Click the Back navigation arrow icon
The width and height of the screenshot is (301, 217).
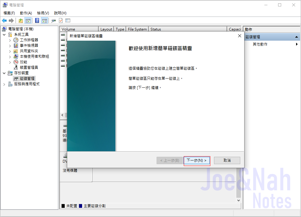click(x=4, y=20)
